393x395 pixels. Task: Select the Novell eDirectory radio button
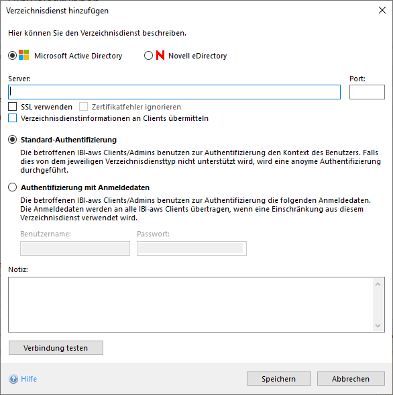[148, 55]
